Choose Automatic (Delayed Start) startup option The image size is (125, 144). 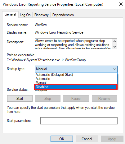click(x=76, y=75)
